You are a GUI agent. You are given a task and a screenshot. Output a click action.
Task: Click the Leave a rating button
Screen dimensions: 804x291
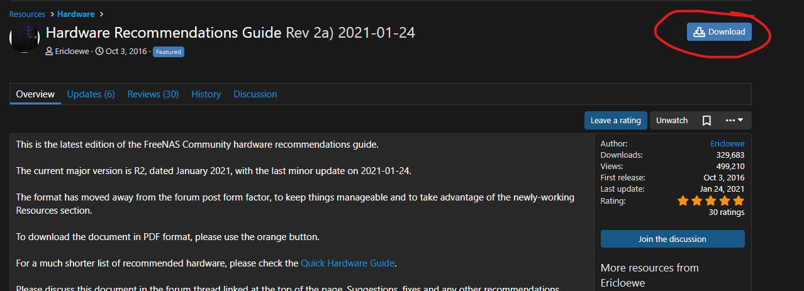pos(615,120)
